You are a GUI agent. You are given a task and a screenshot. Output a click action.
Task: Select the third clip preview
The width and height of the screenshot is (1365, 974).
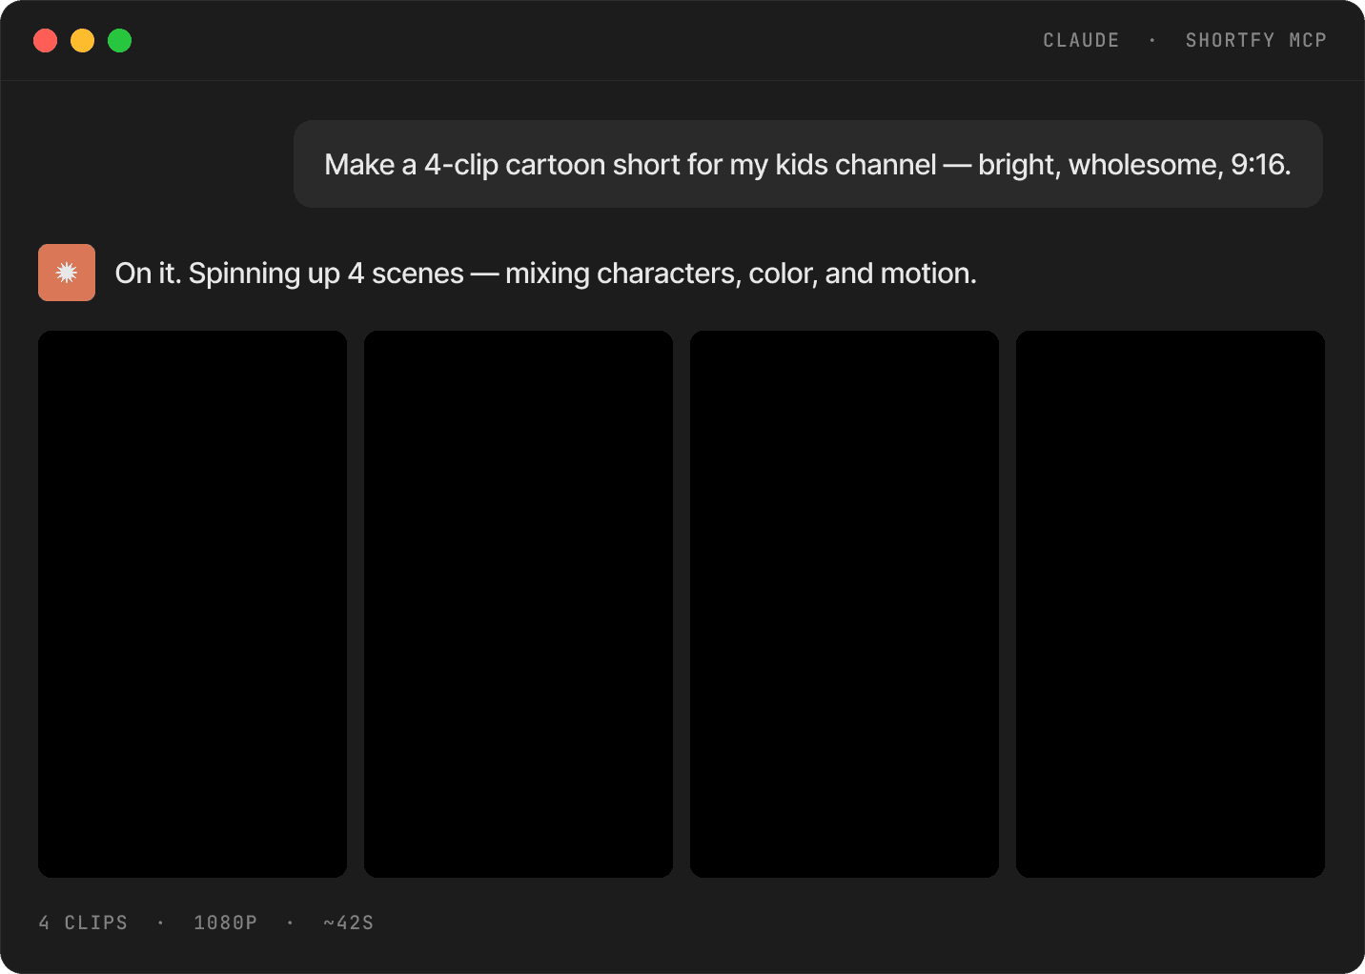coord(845,604)
